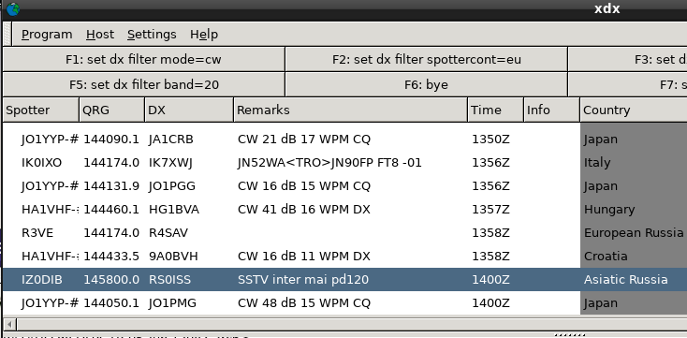Click frequency 144090.1
687x338 pixels.
pos(111,140)
